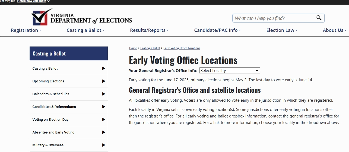This screenshot has height=152, width=349.
Task: Click arrow icon beside Upcoming Elections
Action: [104, 81]
